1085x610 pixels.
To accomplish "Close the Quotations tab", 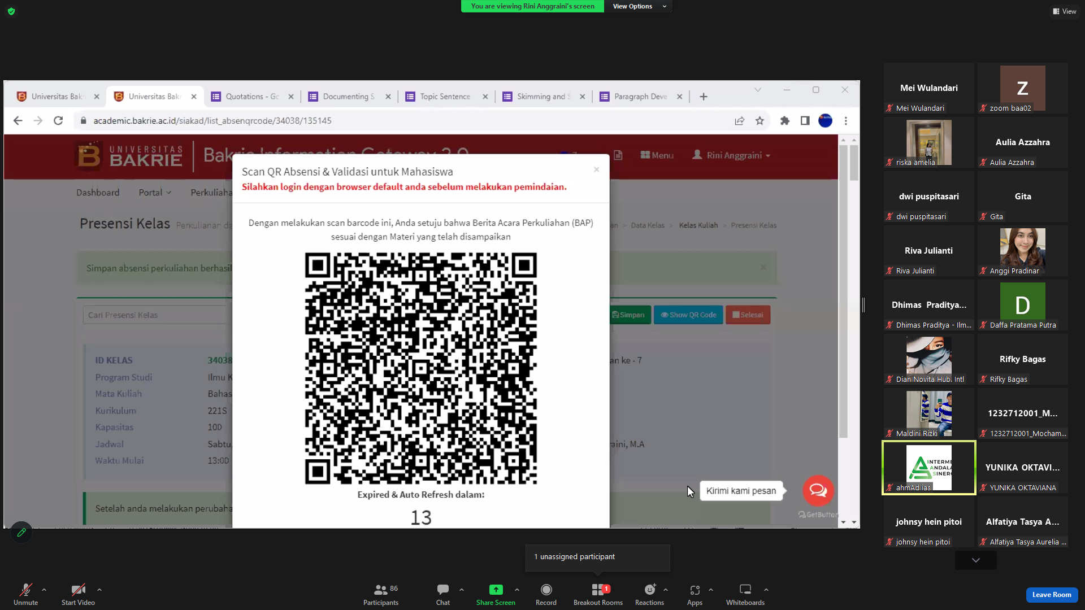I will (290, 97).
